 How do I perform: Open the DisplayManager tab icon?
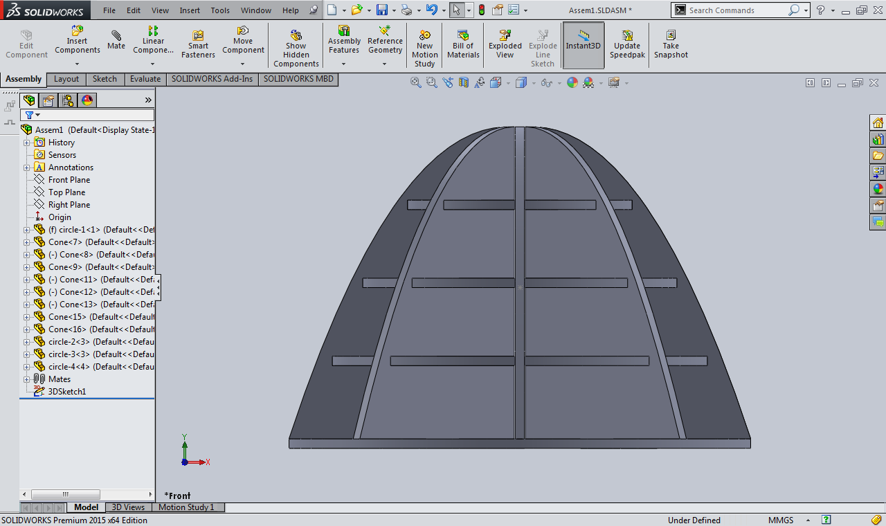coord(87,100)
